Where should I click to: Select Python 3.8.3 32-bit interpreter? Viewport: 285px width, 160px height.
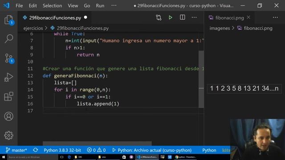62,150
